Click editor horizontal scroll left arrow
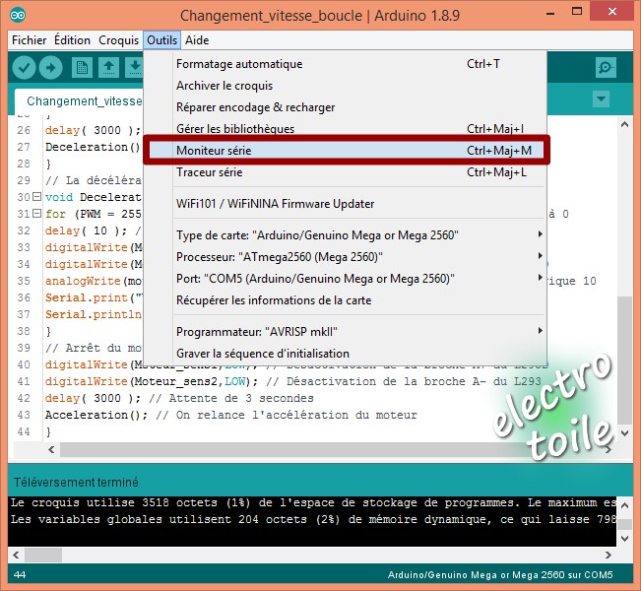 (x=51, y=450)
